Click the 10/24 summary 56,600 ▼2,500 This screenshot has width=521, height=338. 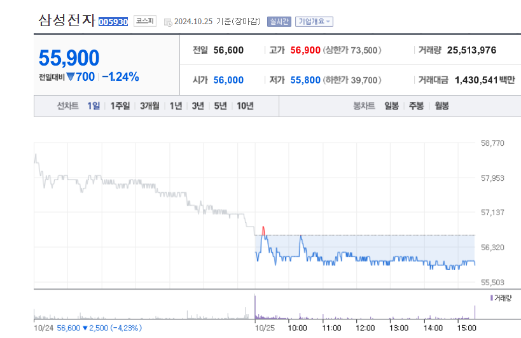point(99,328)
